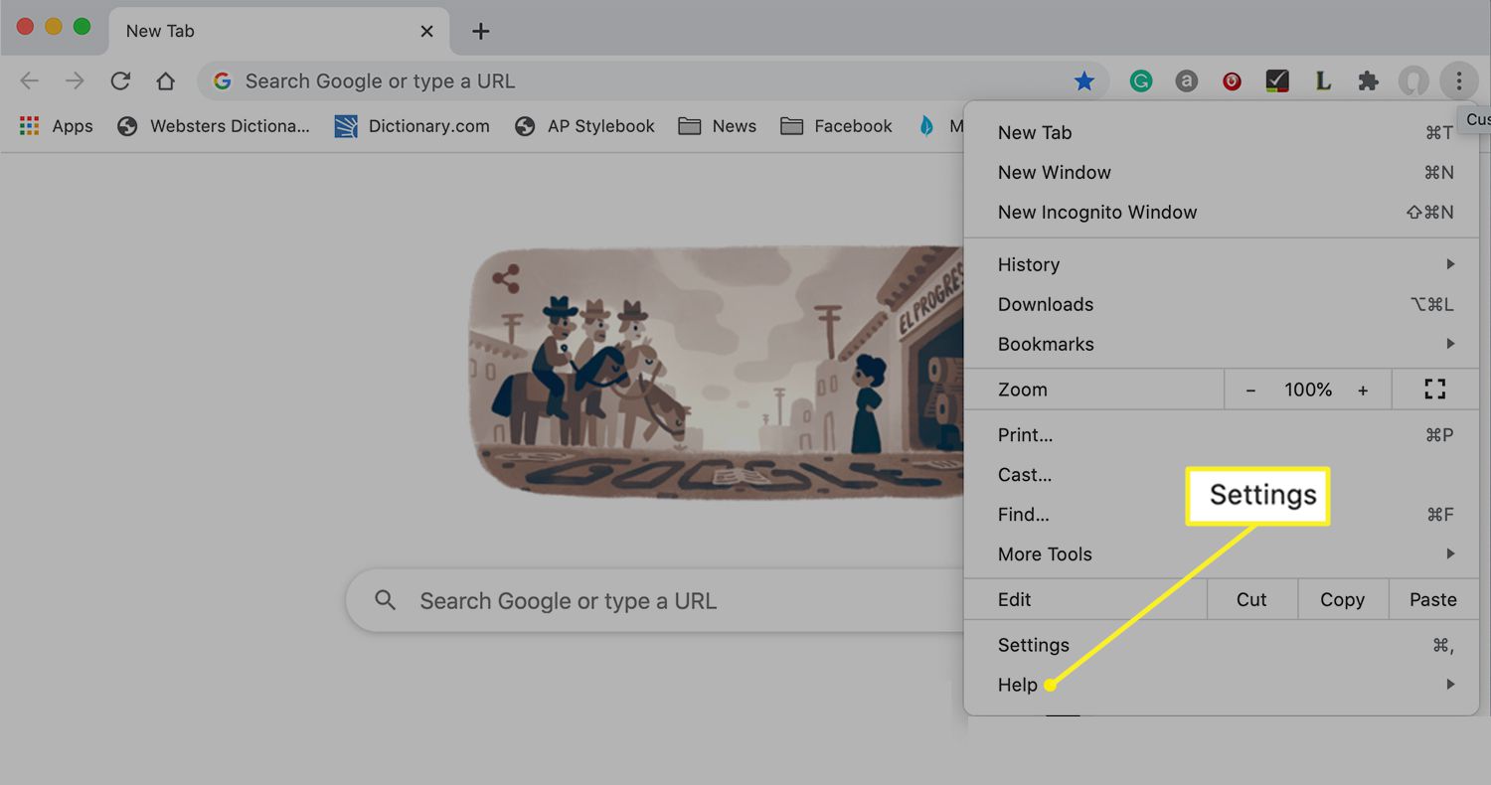Increase zoom with the plus button

coord(1363,391)
